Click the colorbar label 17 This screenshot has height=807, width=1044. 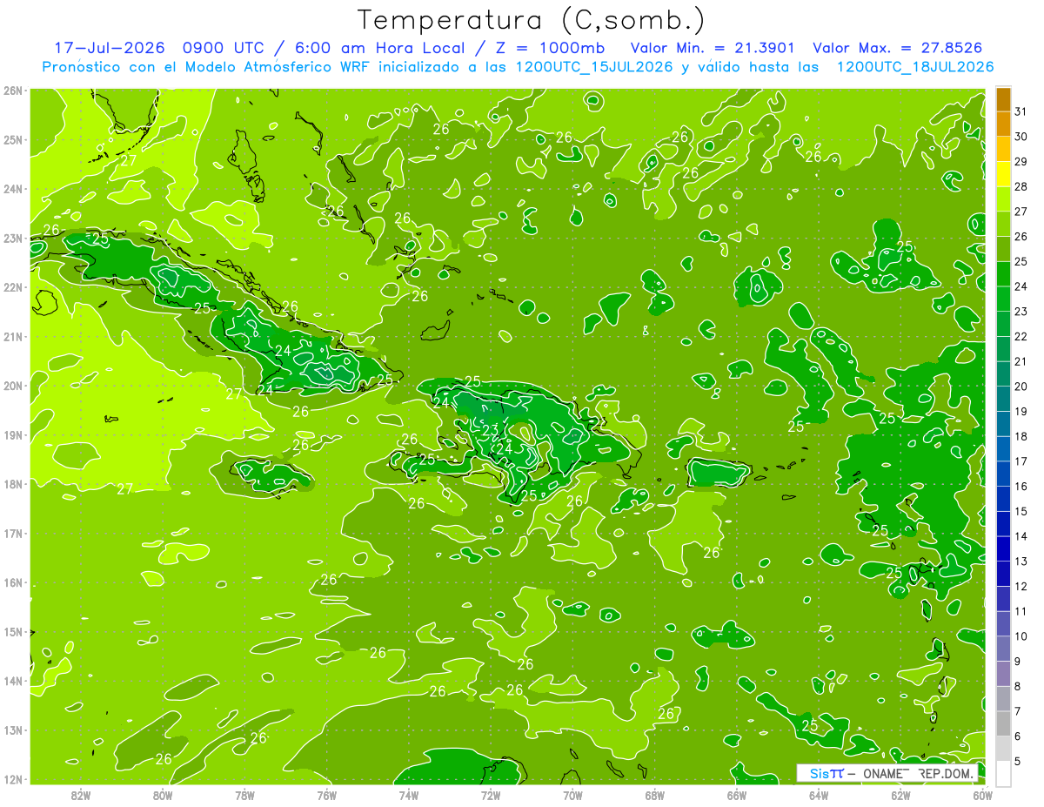pyautogui.click(x=1021, y=461)
